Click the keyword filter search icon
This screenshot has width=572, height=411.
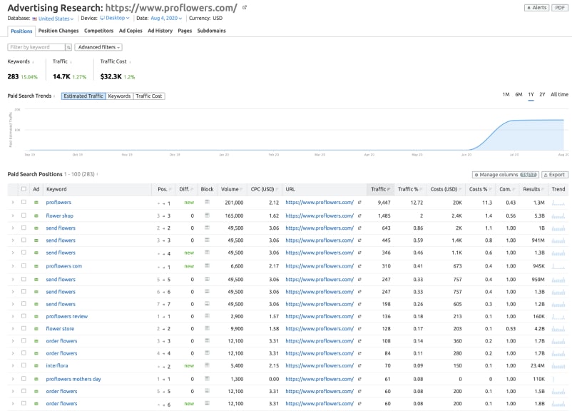click(68, 47)
